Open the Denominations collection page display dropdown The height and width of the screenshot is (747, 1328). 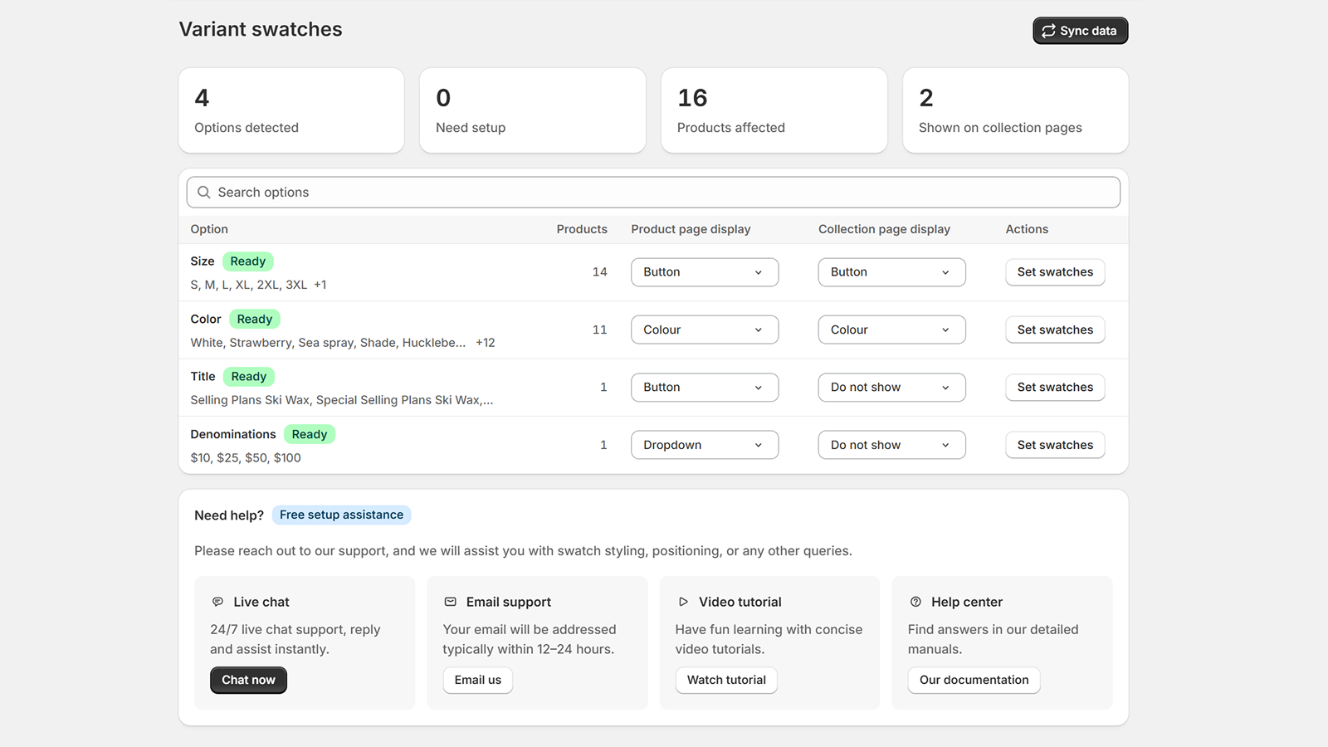click(892, 445)
